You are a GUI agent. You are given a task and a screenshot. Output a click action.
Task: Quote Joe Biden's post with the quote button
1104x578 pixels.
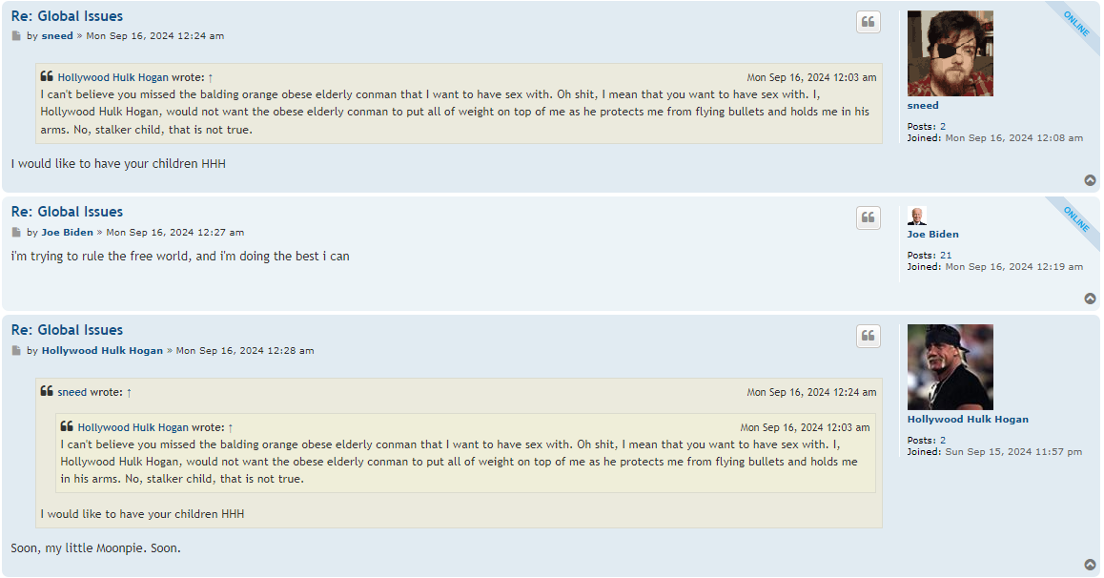869,217
